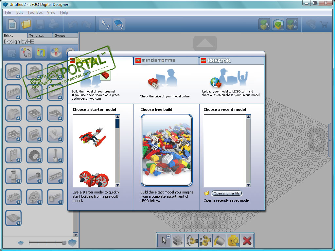
Task: Click the shopping cart Buy icon
Action: coord(324,24)
